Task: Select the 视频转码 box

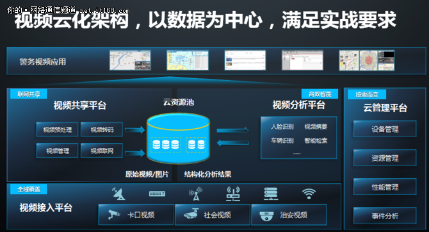Action: tap(102, 129)
